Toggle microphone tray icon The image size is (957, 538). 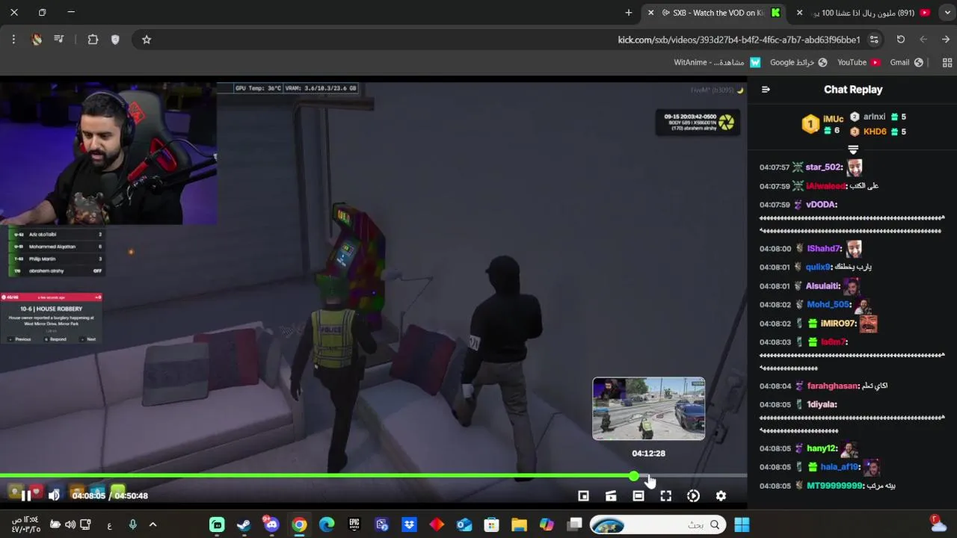pos(132,525)
